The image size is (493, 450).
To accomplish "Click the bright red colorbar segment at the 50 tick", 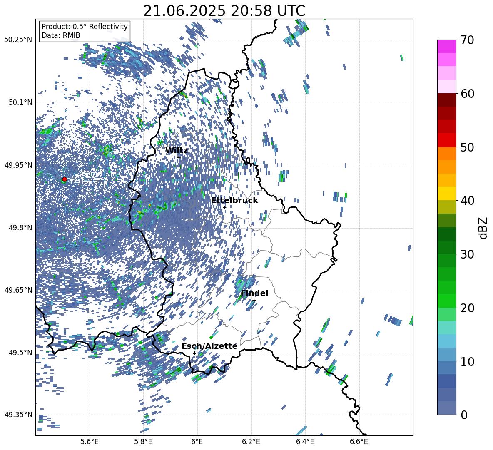I will 446,140.
